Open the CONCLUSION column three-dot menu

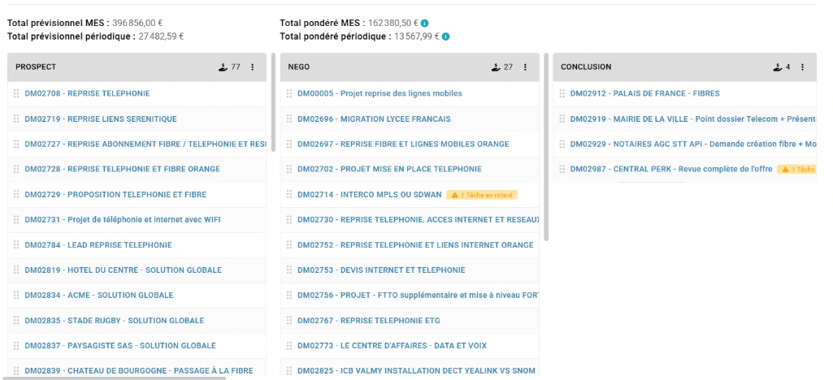point(802,67)
